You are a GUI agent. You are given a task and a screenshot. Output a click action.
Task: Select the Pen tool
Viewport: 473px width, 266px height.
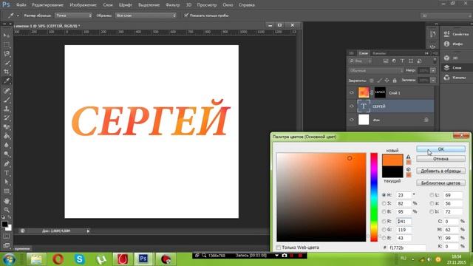coord(7,164)
